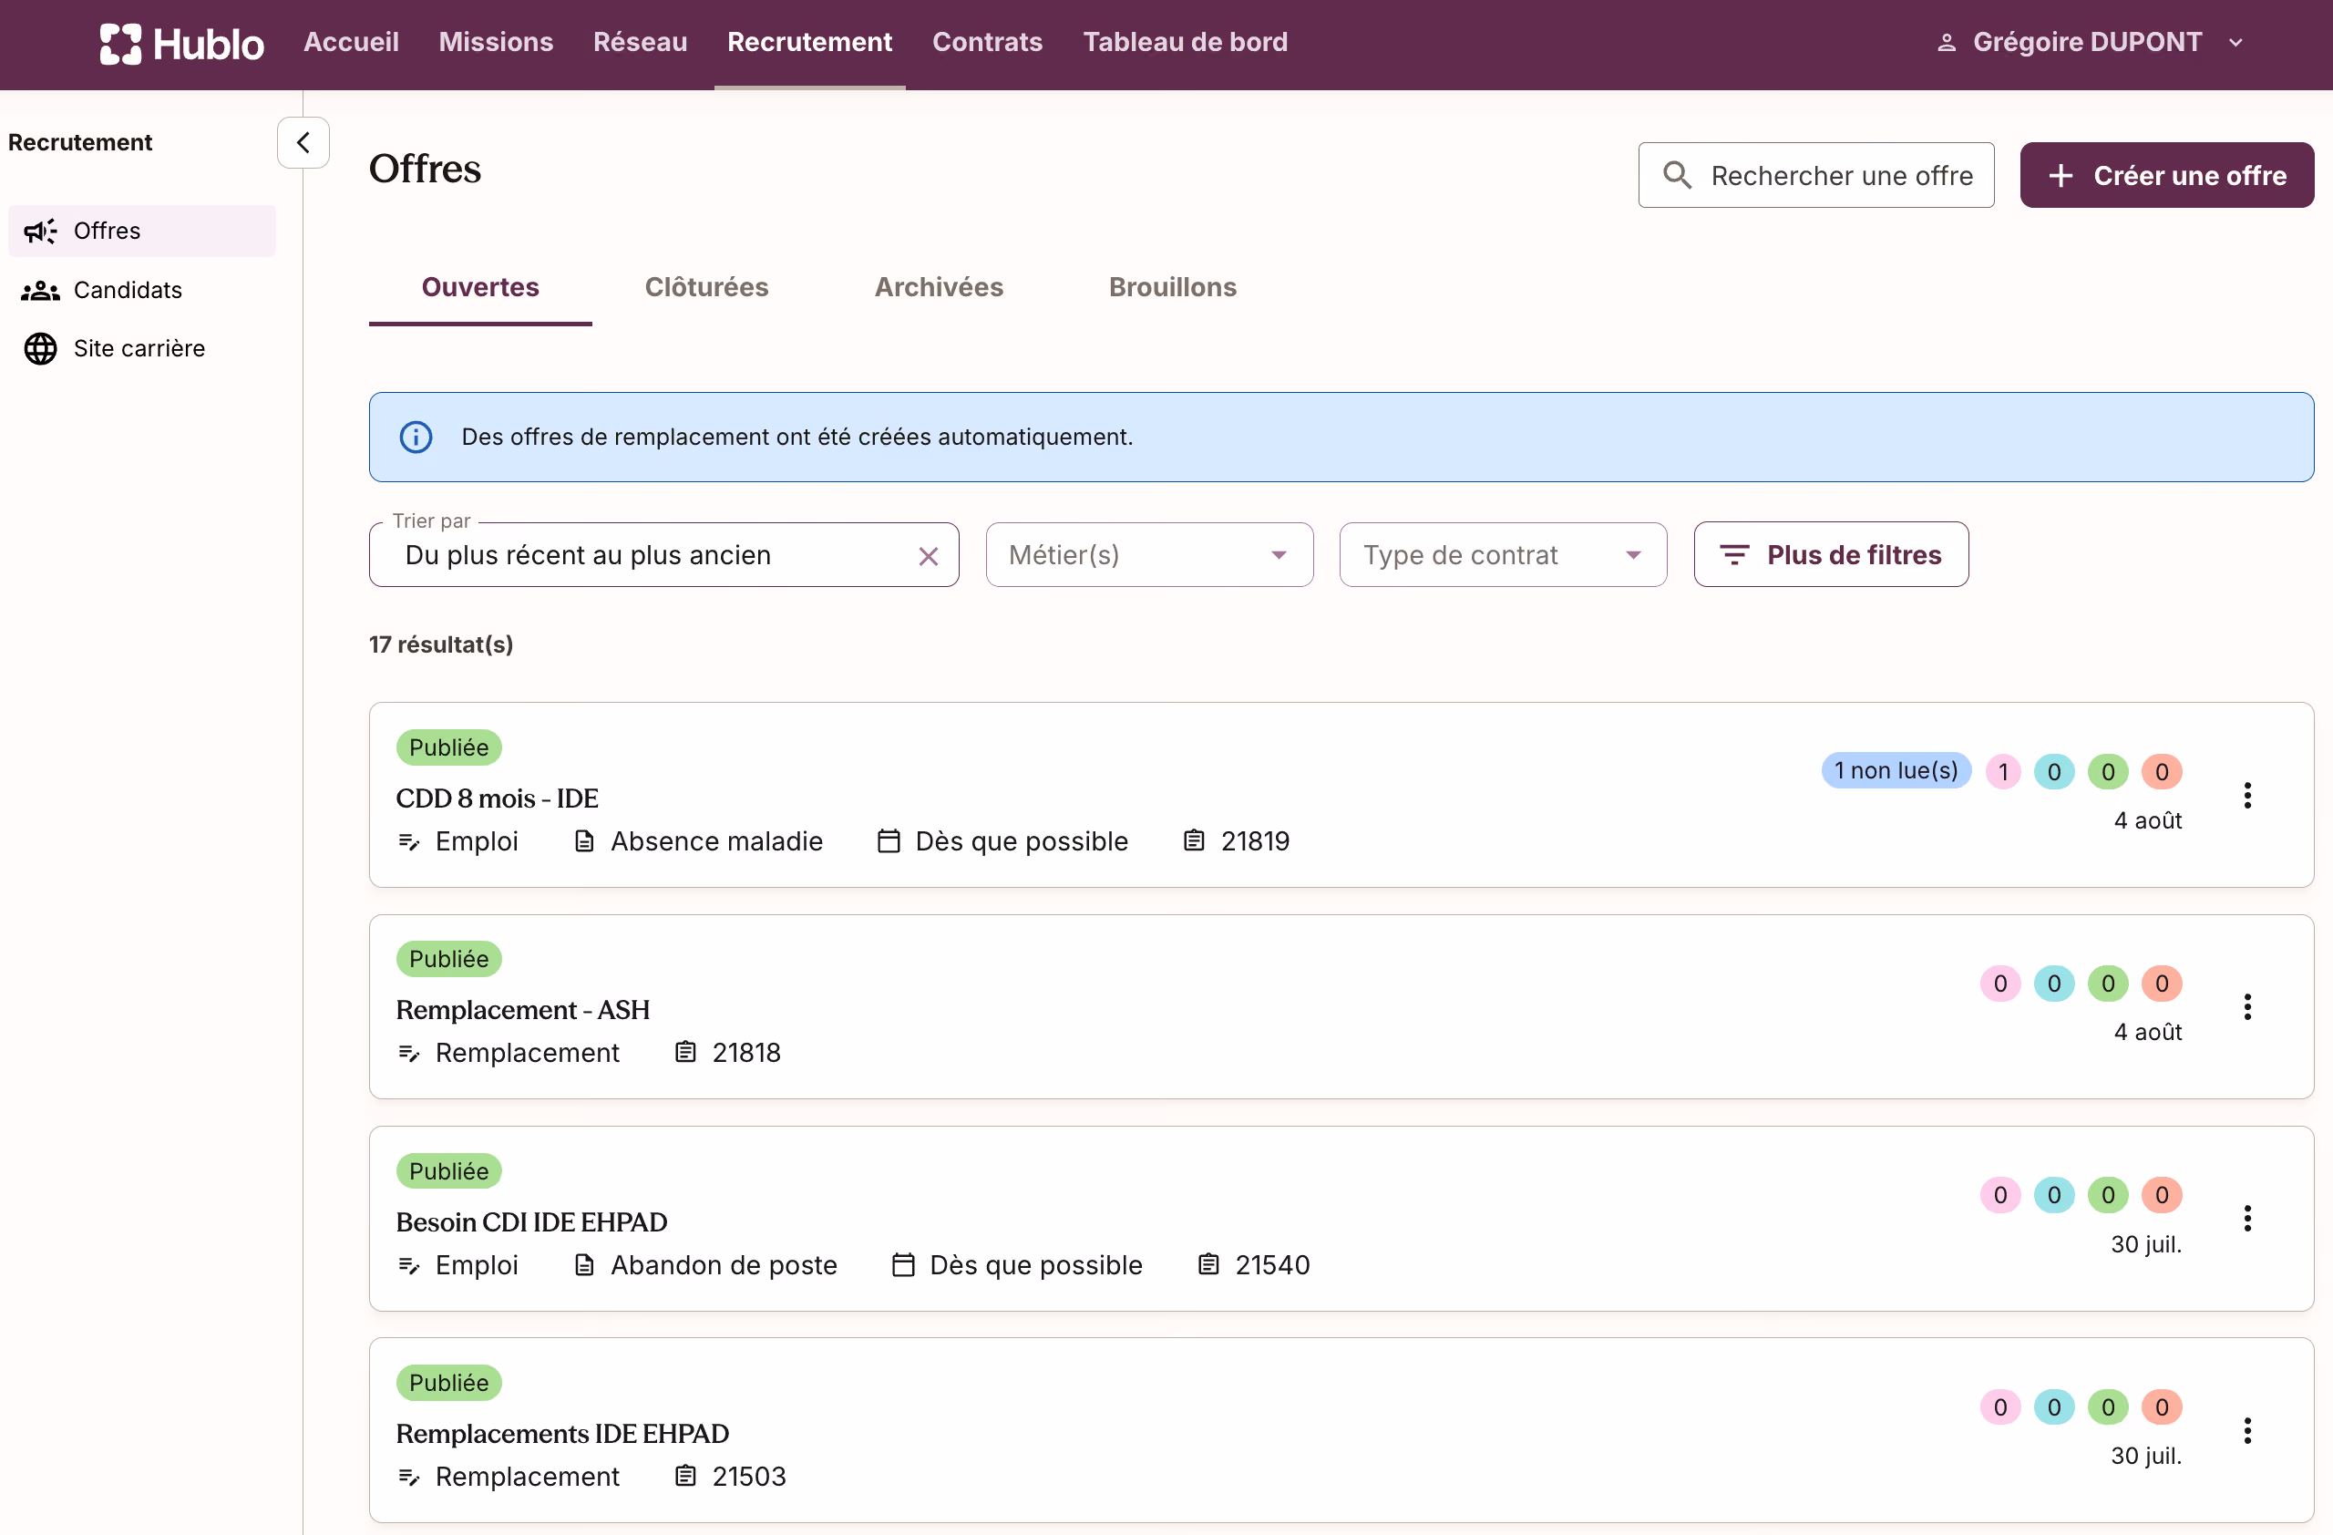Click the plus icon in Créer une offre
The width and height of the screenshot is (2333, 1535).
tap(2061, 175)
